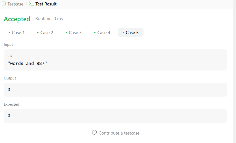This screenshot has height=143, width=236.
Task: Select Case 4 result
Action: (x=102, y=33)
